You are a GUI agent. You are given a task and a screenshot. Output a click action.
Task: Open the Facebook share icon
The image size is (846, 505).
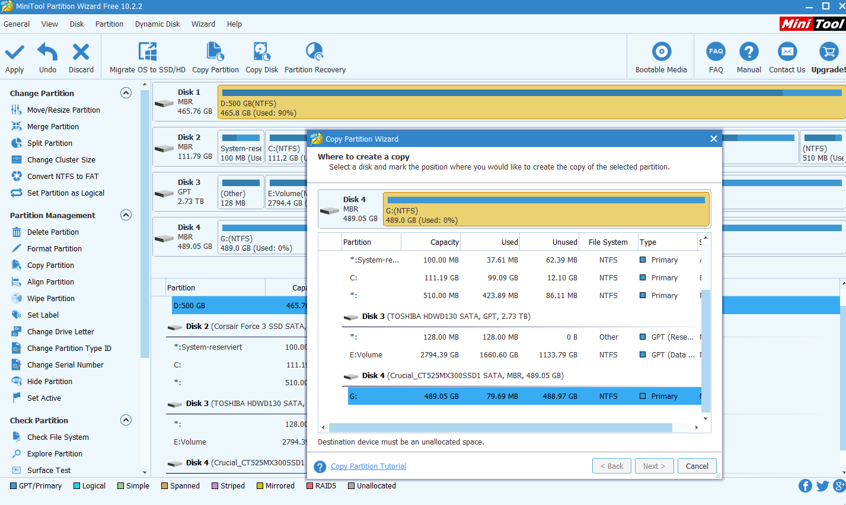[805, 486]
